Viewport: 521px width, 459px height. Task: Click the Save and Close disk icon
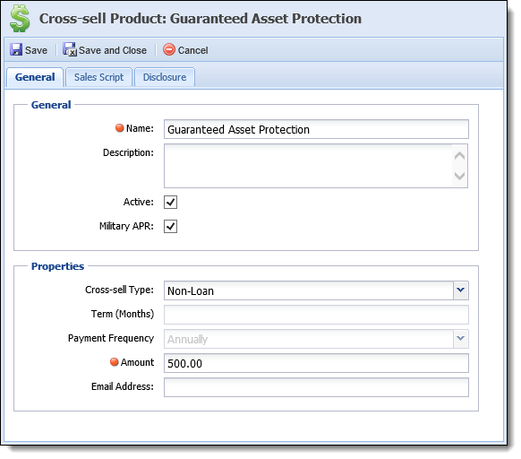(70, 49)
